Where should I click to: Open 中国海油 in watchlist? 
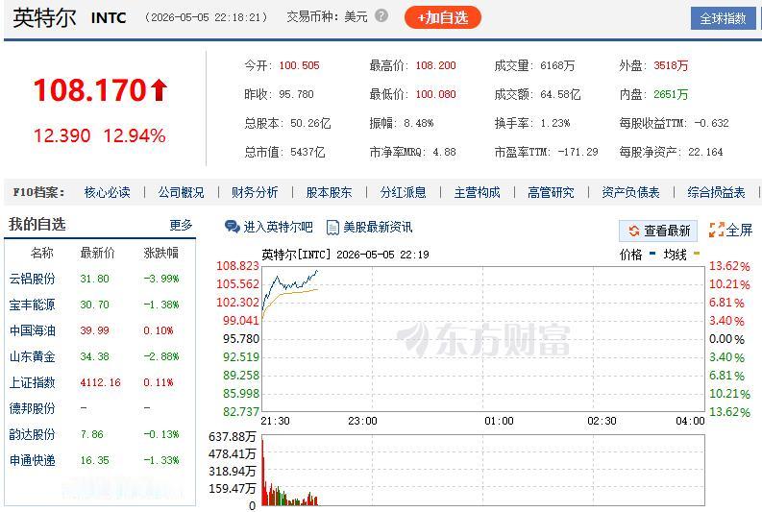click(x=32, y=330)
